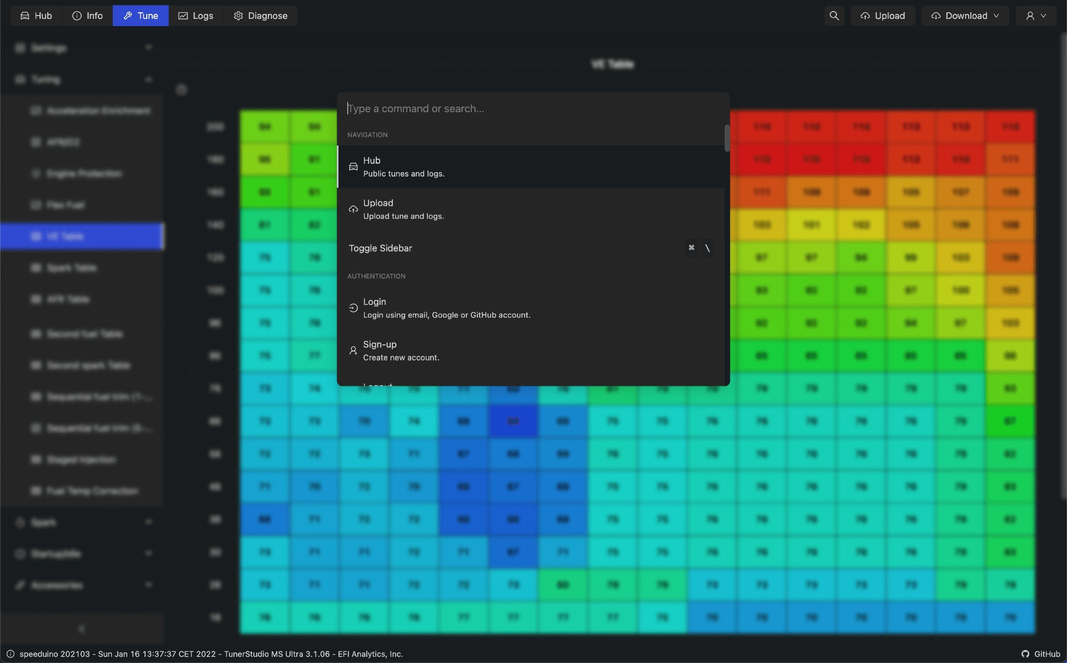This screenshot has width=1067, height=663.
Task: Click the command palette scrollbar thumb
Action: point(727,138)
